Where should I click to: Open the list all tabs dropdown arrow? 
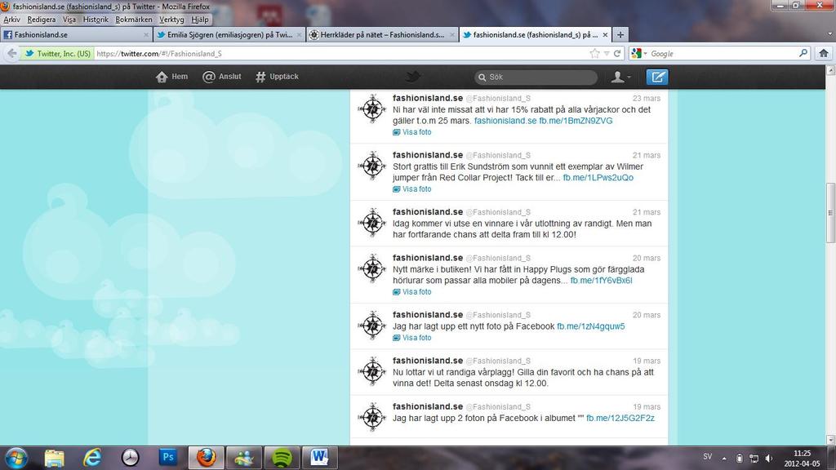(830, 34)
